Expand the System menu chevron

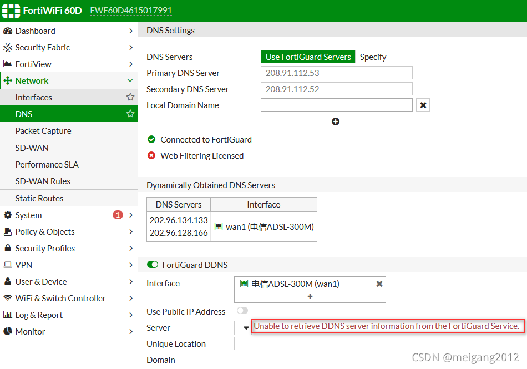[131, 215]
